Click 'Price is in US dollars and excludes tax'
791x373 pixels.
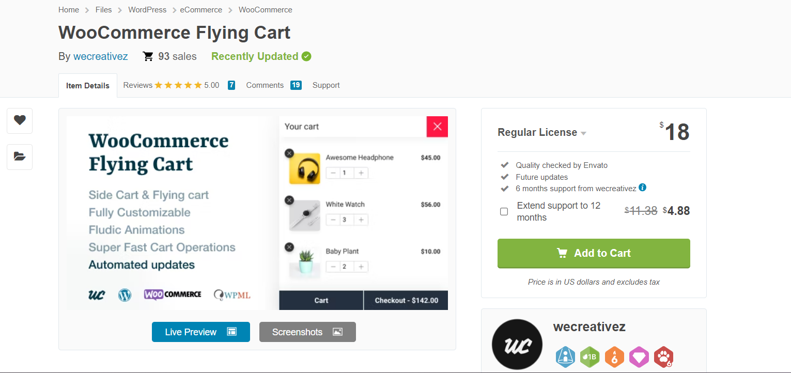click(x=594, y=282)
